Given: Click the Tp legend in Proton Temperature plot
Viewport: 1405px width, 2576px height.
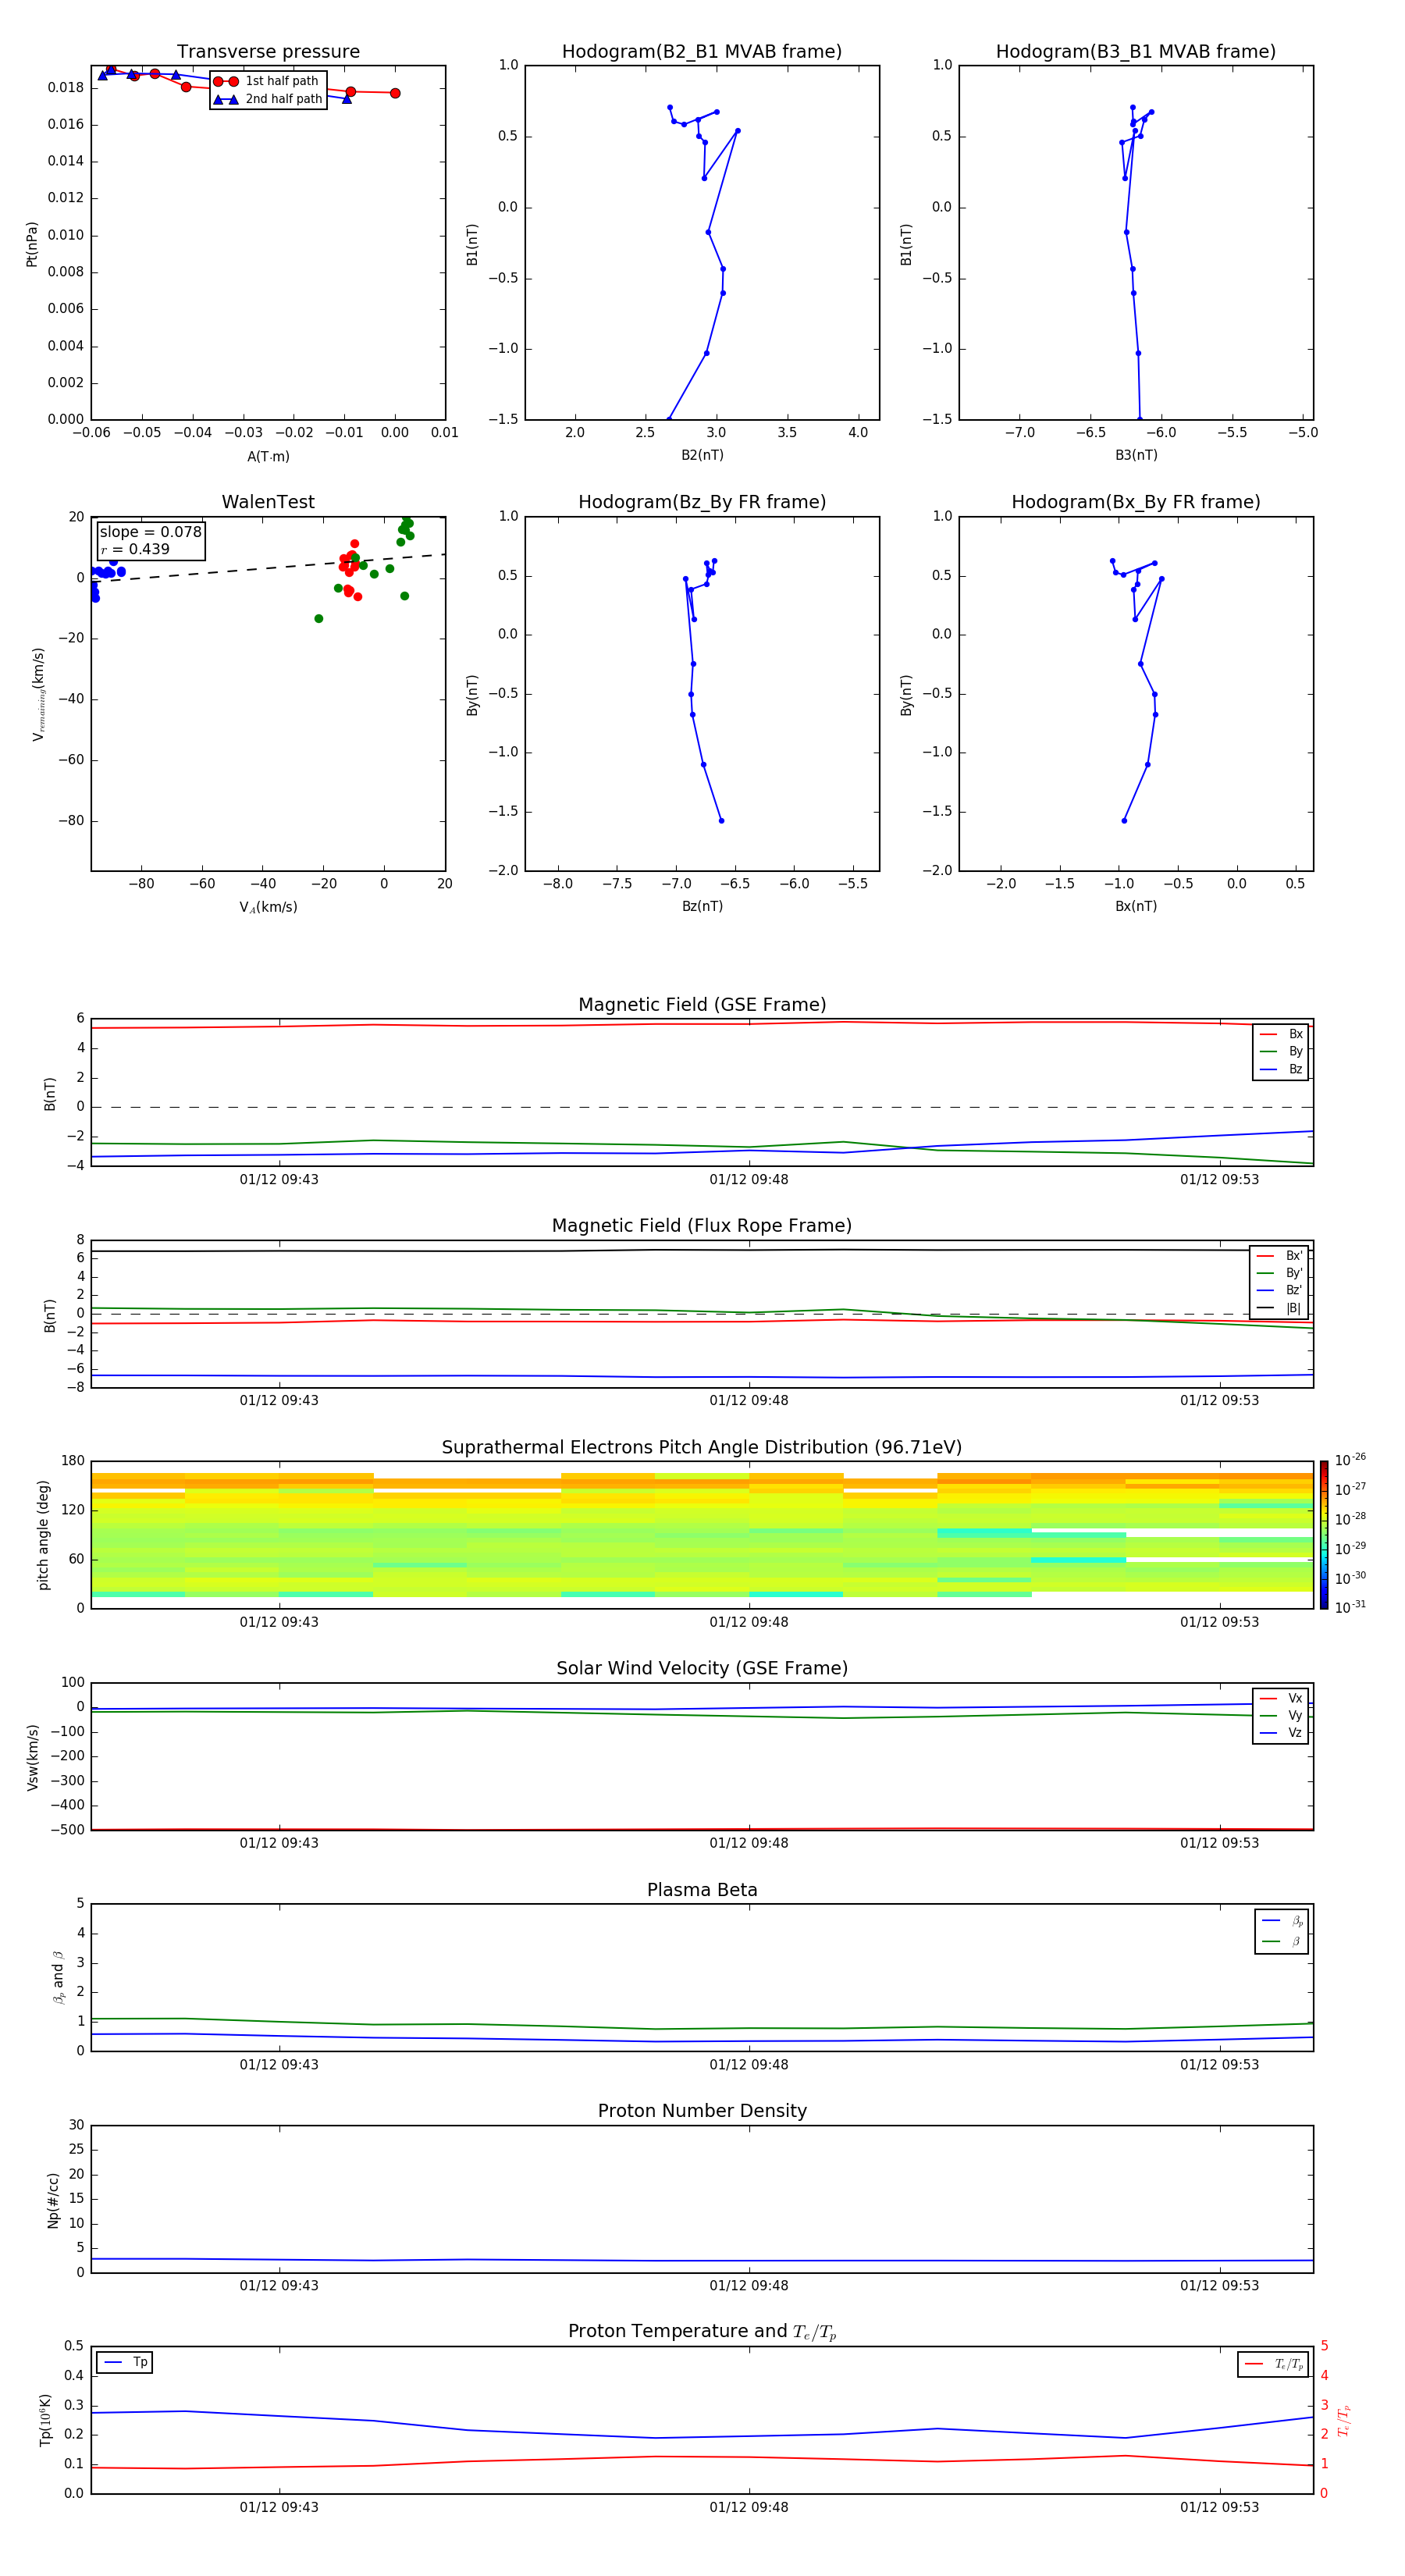Looking at the screenshot, I should click(124, 2362).
